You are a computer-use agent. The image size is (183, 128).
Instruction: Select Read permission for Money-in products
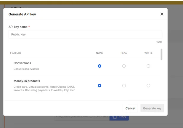124,86
